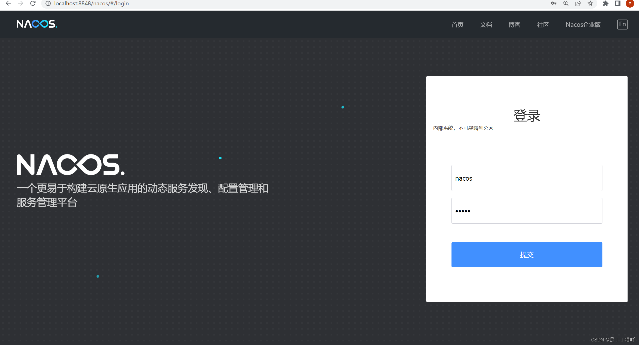The image size is (639, 345).
Task: Reload the page with refresh icon
Action: pos(33,3)
